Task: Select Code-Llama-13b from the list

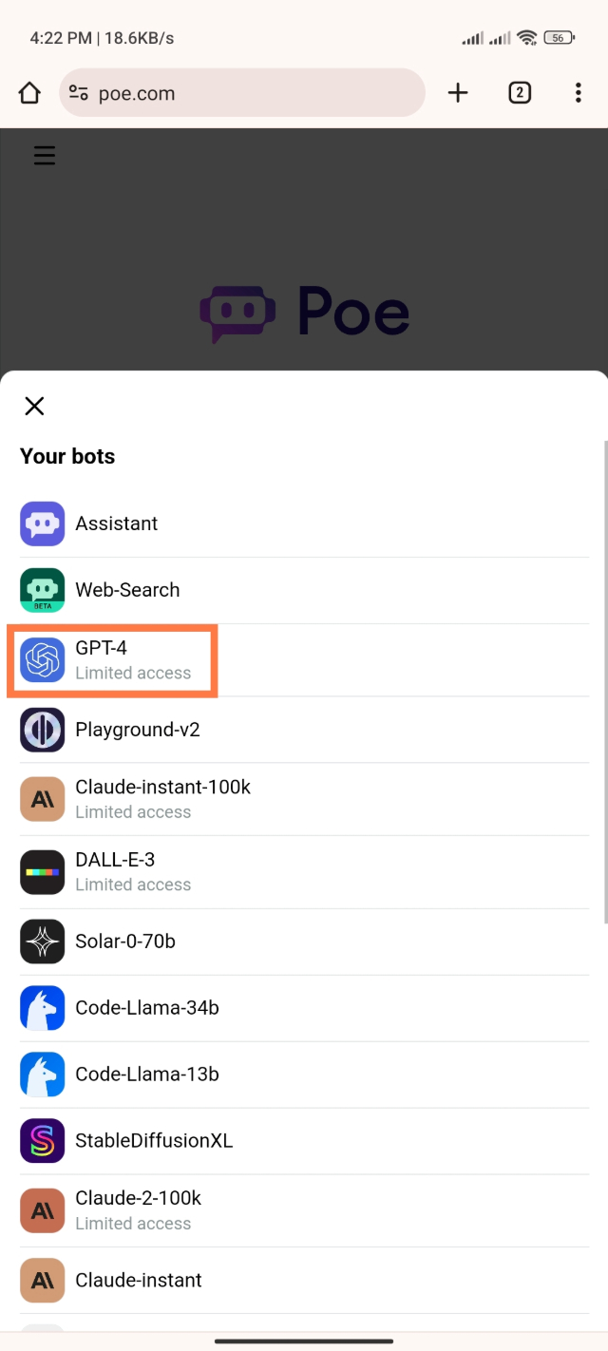Action: tap(147, 1075)
